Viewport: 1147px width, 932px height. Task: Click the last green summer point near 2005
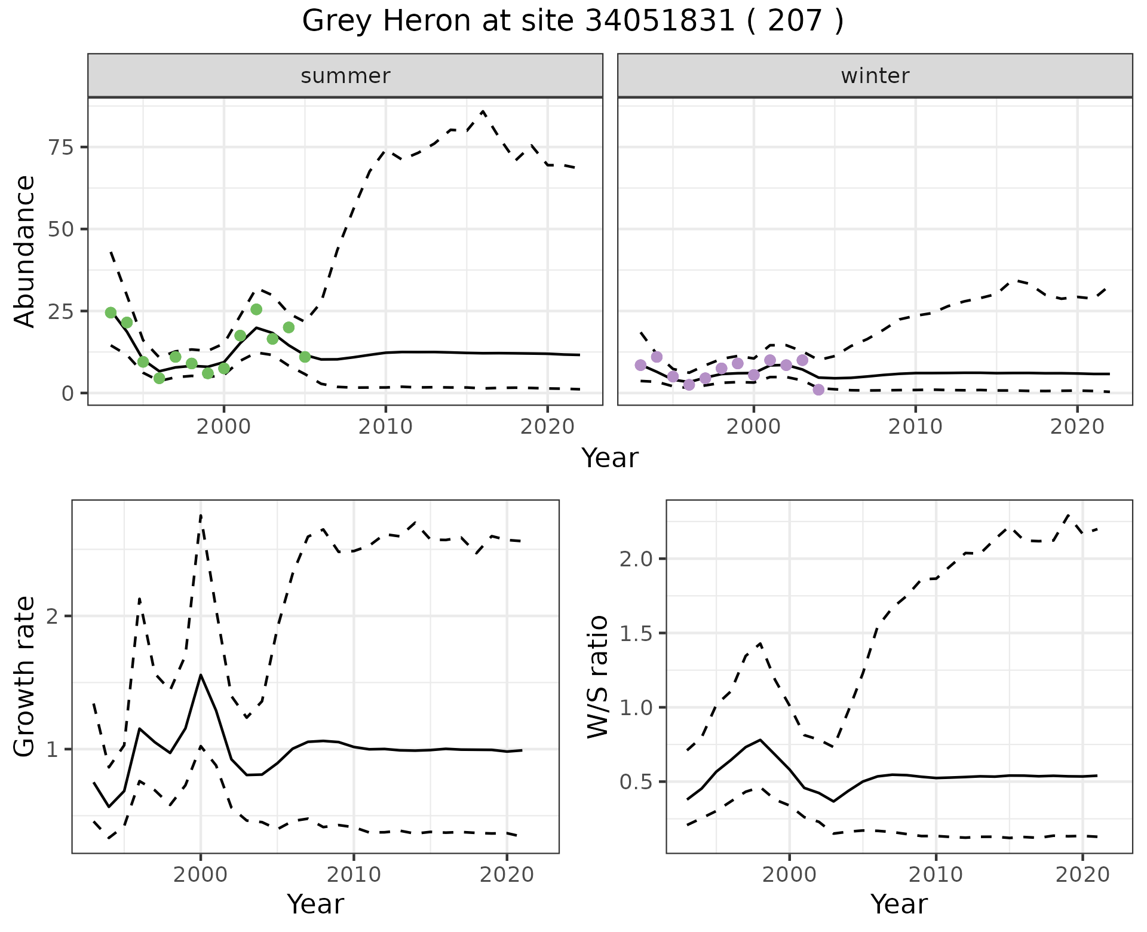(x=305, y=357)
